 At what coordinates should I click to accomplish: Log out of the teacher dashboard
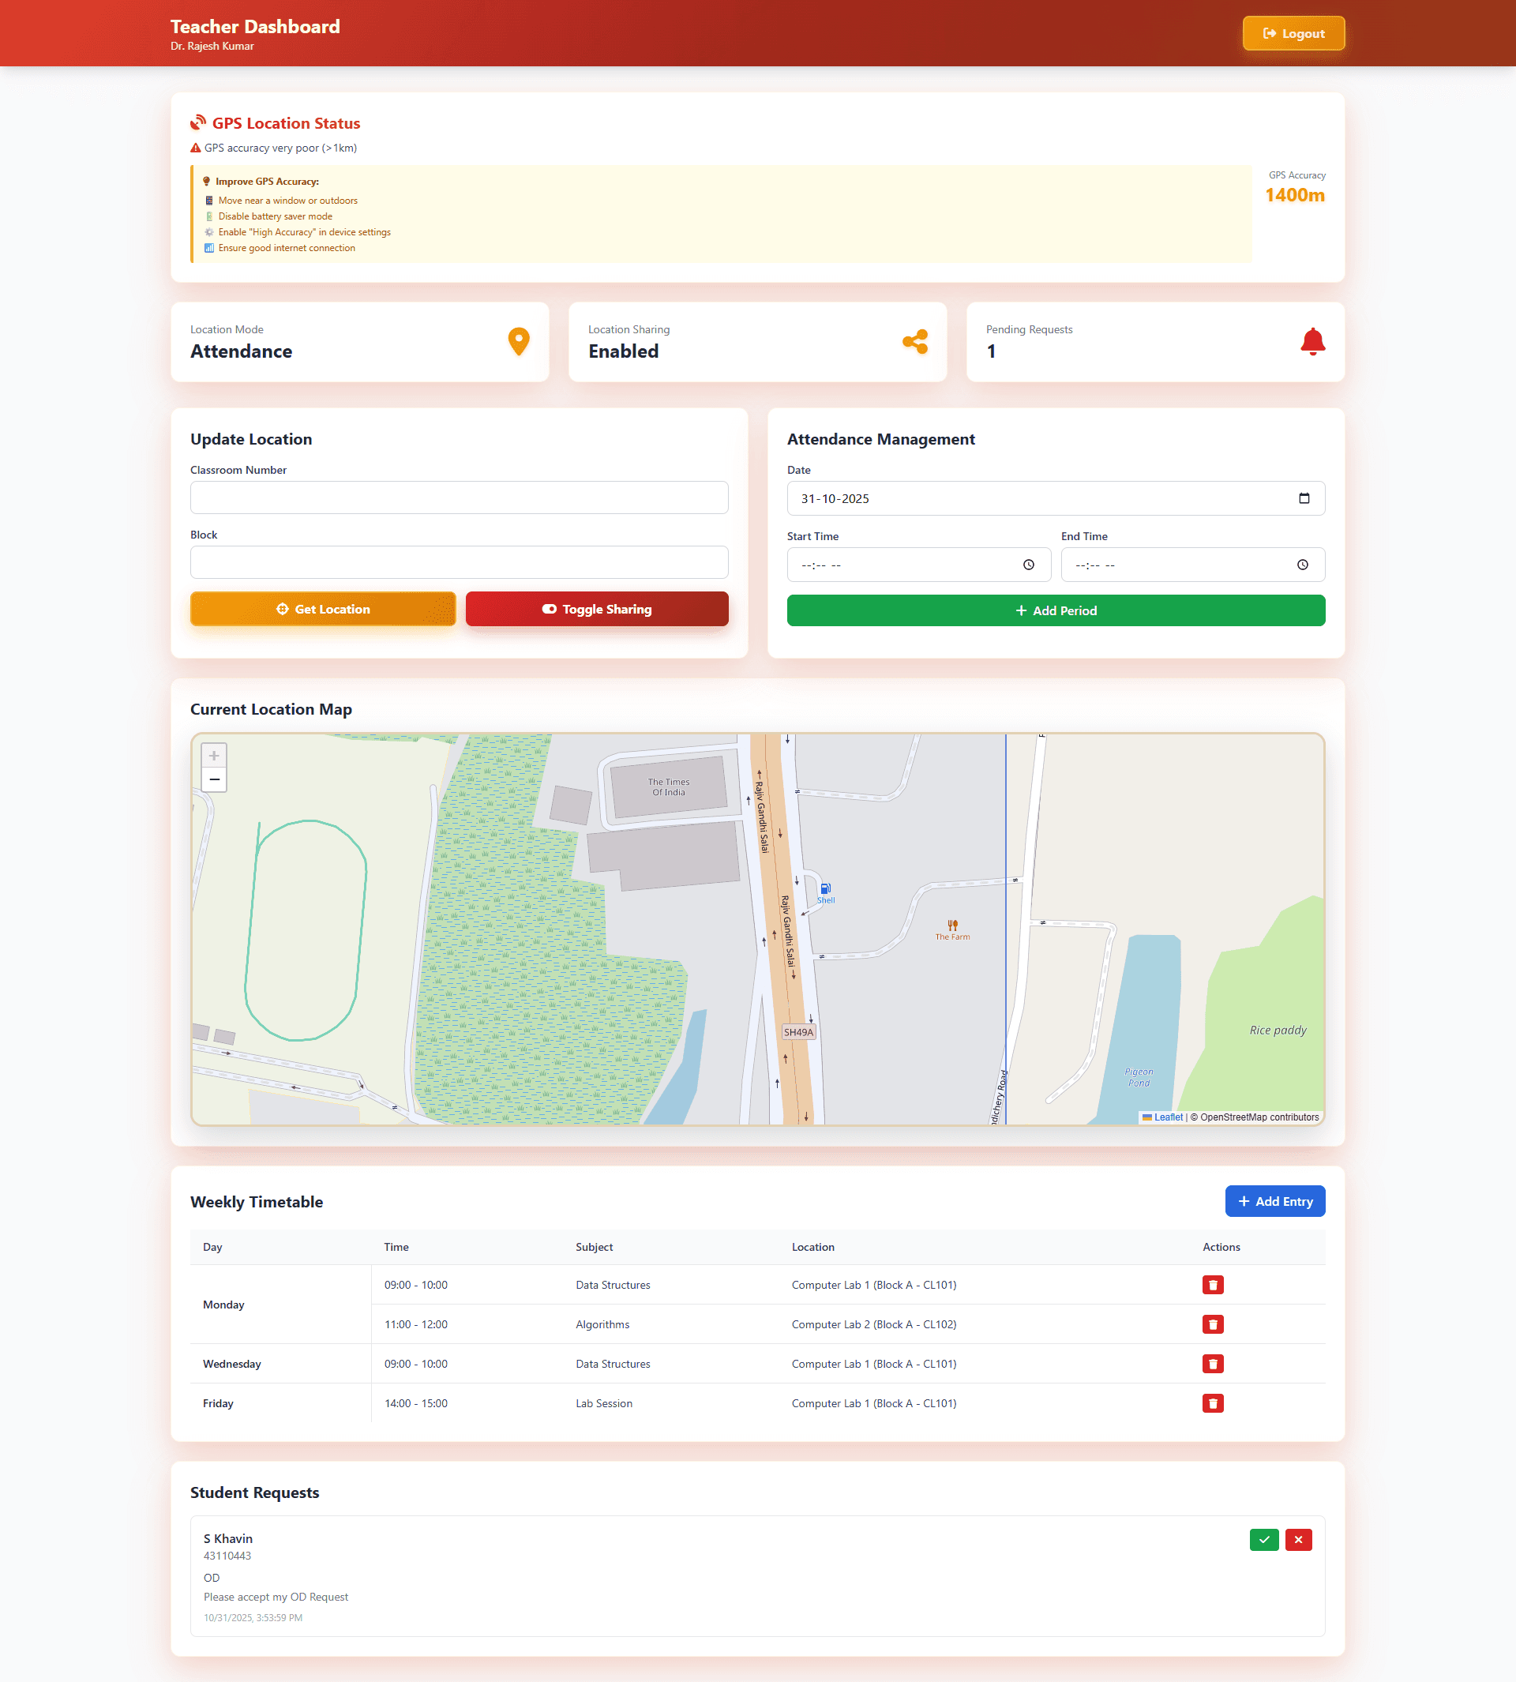1293,33
